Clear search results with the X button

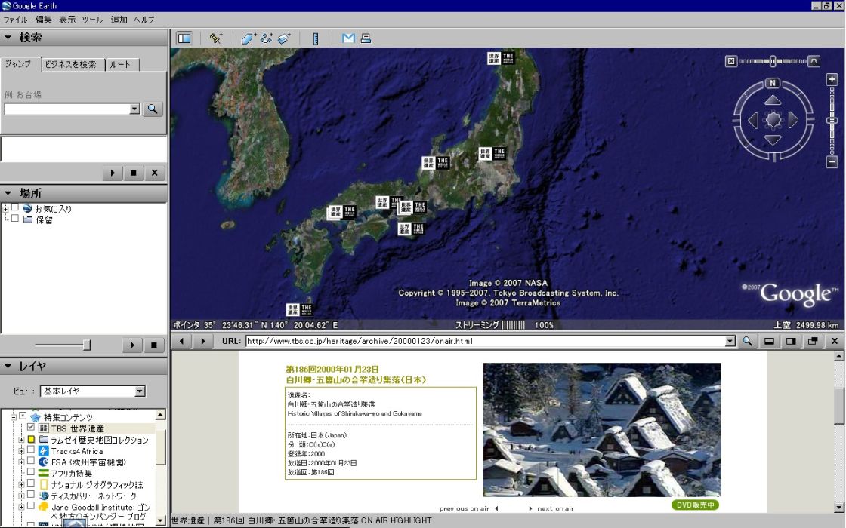click(154, 173)
